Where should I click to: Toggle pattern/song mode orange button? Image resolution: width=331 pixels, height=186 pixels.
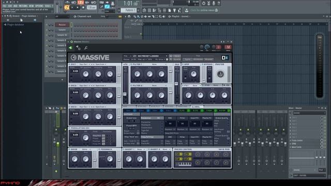point(67,7)
